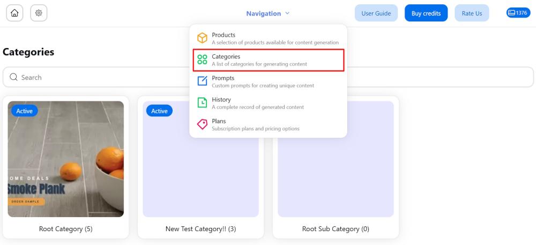Open the User Guide

coord(376,13)
